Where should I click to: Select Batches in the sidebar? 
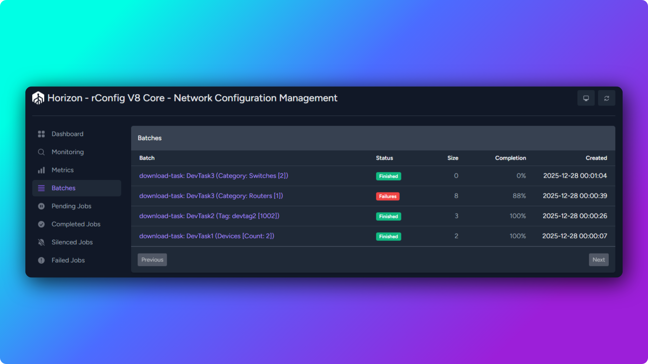pyautogui.click(x=77, y=188)
